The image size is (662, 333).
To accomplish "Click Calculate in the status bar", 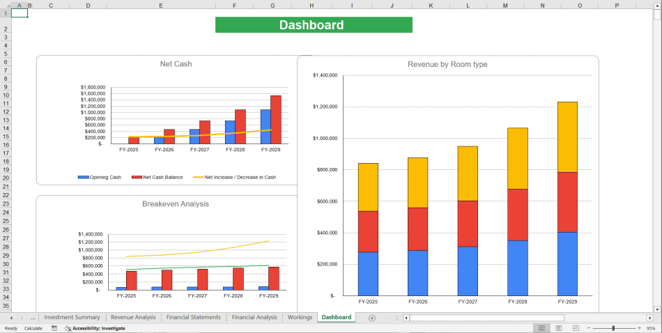I will (33, 327).
